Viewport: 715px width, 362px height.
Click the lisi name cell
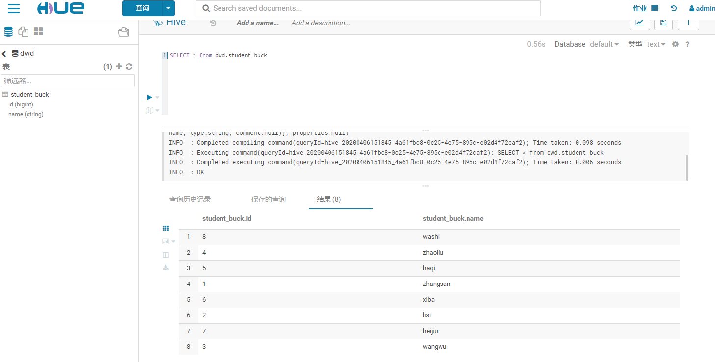[427, 315]
